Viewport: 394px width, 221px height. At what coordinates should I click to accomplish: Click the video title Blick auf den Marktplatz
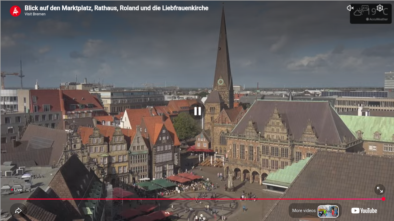pos(116,8)
